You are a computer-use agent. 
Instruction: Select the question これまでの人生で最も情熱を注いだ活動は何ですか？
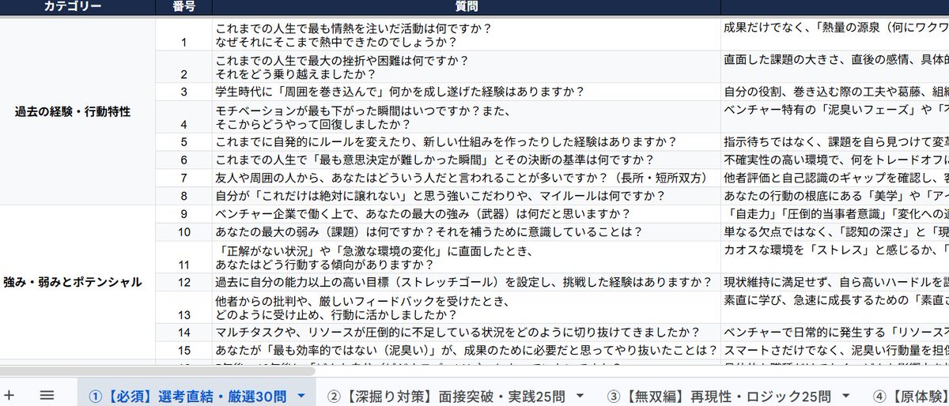[466, 35]
